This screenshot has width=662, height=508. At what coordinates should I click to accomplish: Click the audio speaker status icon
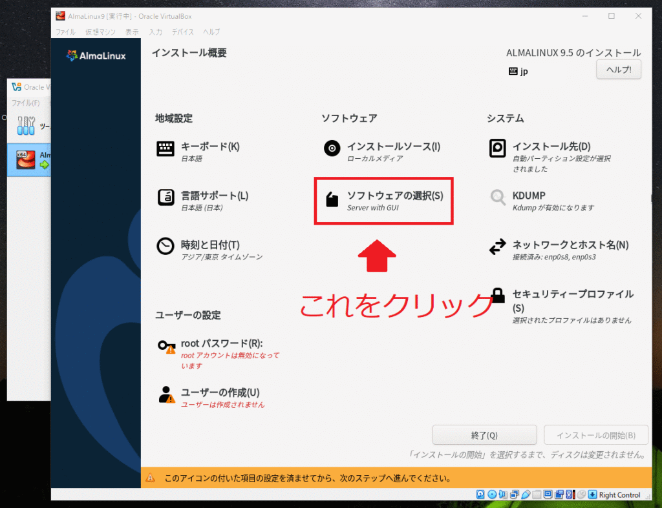[x=503, y=494]
